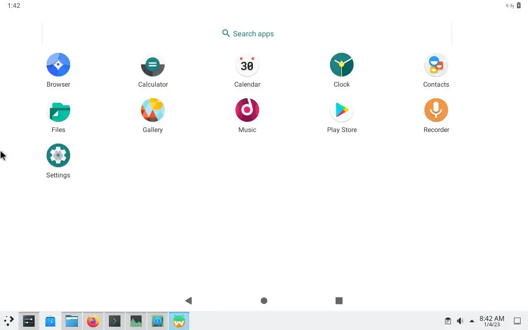This screenshot has height=330, width=528.
Task: Select the Waydroid taskbar entry
Action: tap(179, 321)
